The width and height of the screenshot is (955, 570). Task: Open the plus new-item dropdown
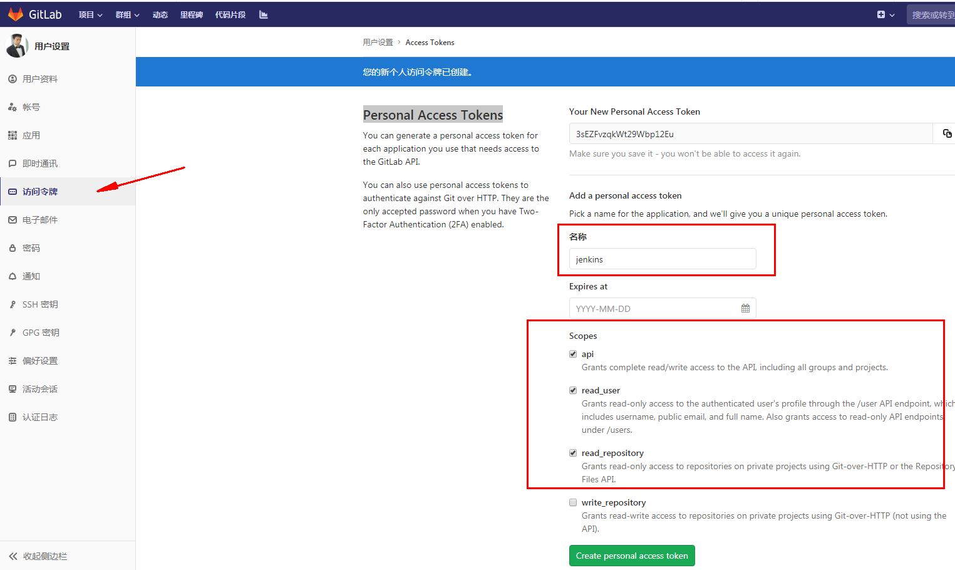pyautogui.click(x=885, y=14)
